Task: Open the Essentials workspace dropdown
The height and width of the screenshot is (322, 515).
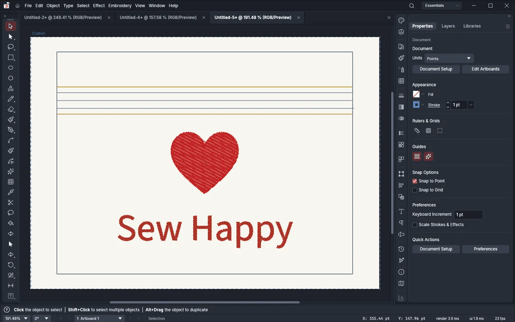Action: [x=442, y=6]
